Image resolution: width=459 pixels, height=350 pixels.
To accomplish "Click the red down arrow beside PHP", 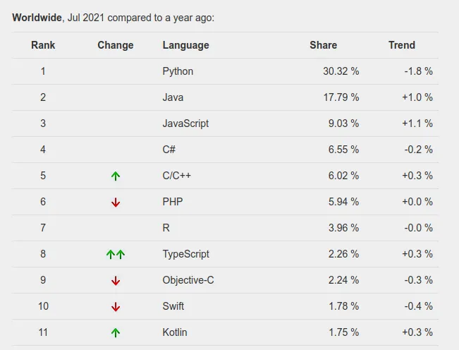I will coord(116,202).
